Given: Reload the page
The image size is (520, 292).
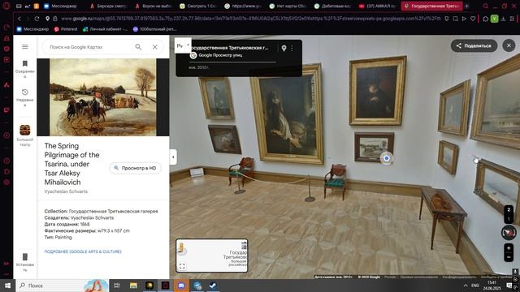Looking at the screenshot, I should [x=37, y=19].
